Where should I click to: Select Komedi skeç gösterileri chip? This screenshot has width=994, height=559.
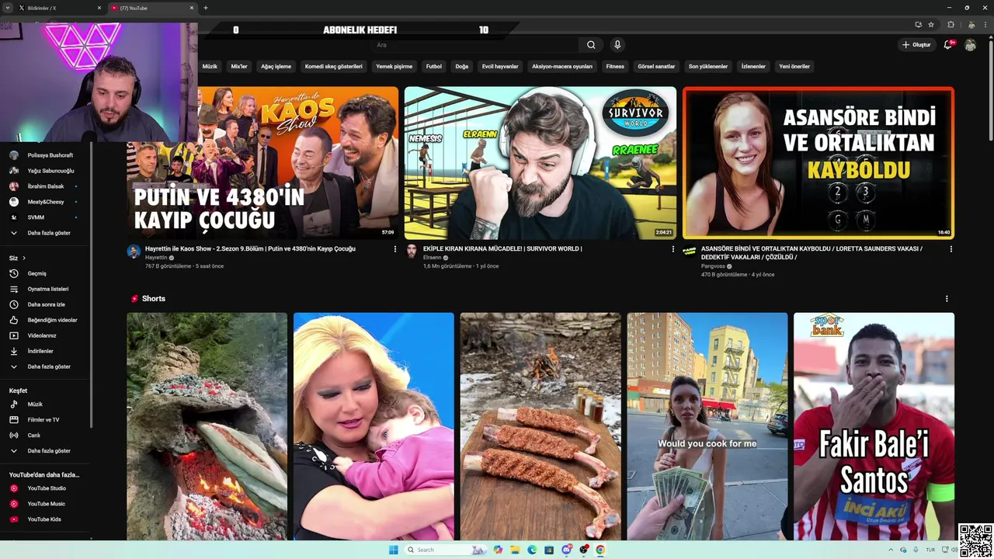(x=334, y=67)
